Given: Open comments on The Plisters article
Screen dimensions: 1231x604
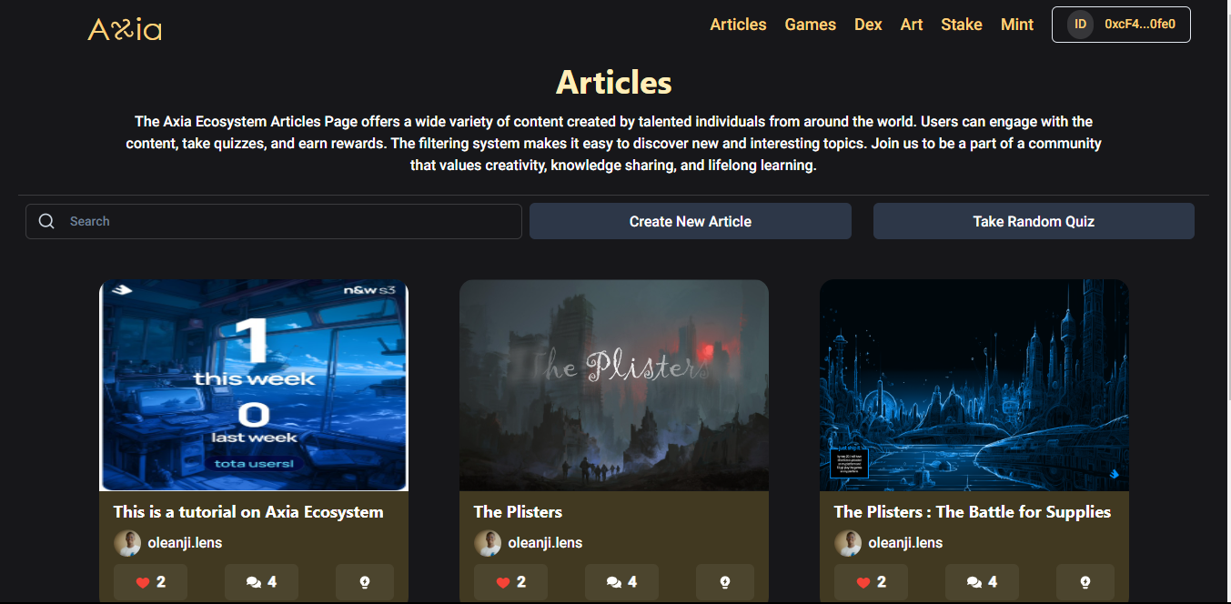Looking at the screenshot, I should tap(621, 582).
